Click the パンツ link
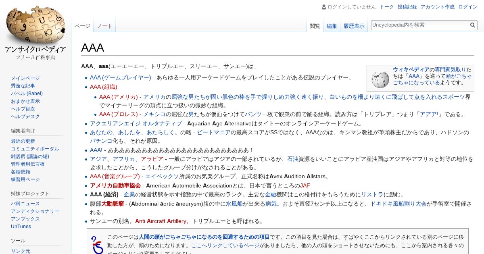The height and width of the screenshot is (254, 484). click(253, 114)
